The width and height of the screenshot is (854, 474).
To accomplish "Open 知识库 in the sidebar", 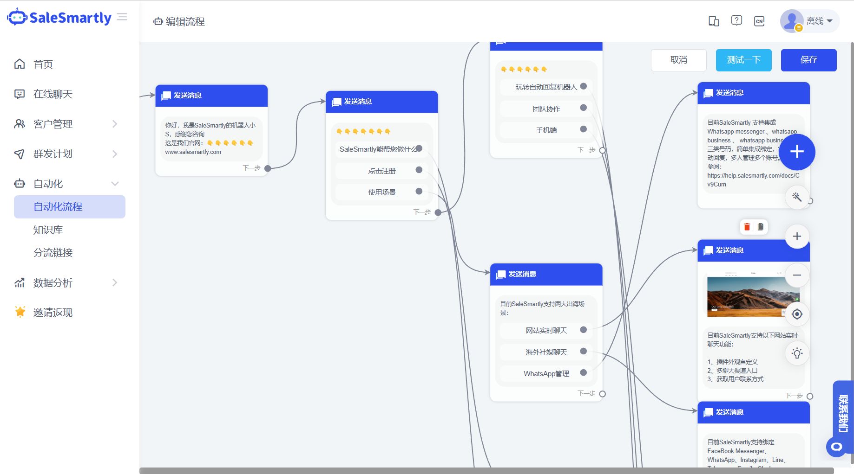I will tap(48, 230).
